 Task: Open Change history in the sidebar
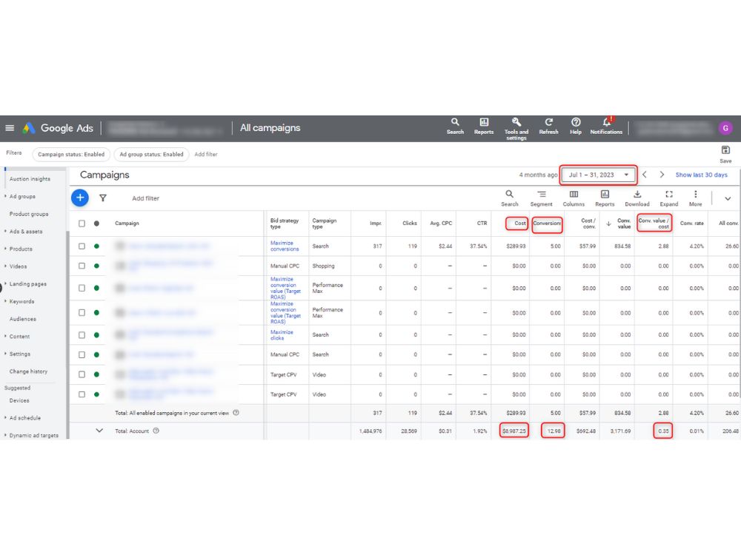(28, 371)
